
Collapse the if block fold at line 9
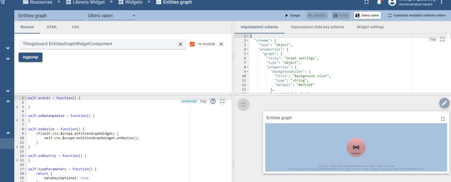pos(25,133)
